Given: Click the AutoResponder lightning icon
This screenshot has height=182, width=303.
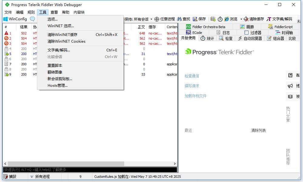Looking at the screenshot, I should click(x=240, y=38).
